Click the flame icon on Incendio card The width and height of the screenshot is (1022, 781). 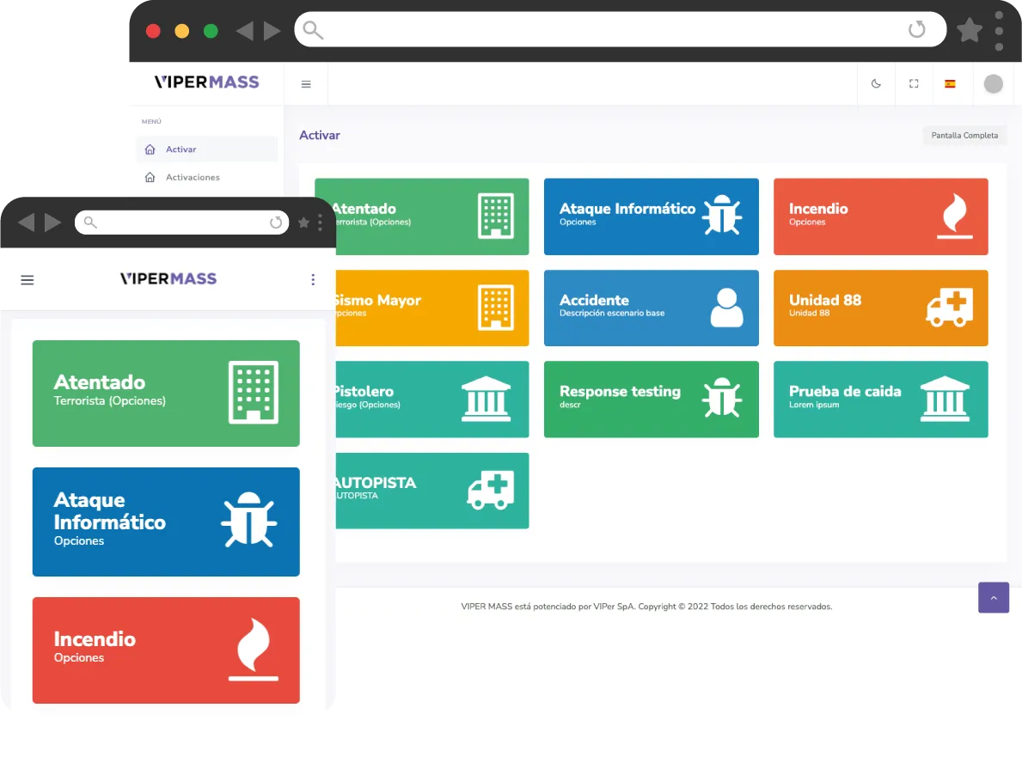(x=954, y=216)
